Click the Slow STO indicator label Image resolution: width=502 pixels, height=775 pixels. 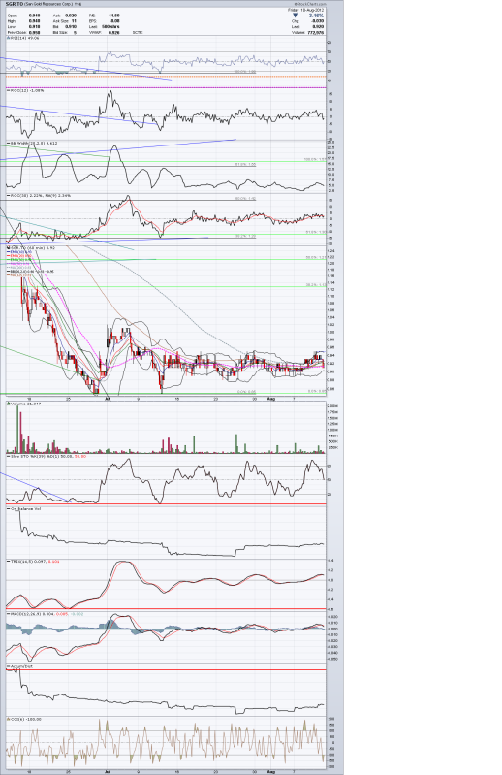coord(46,456)
